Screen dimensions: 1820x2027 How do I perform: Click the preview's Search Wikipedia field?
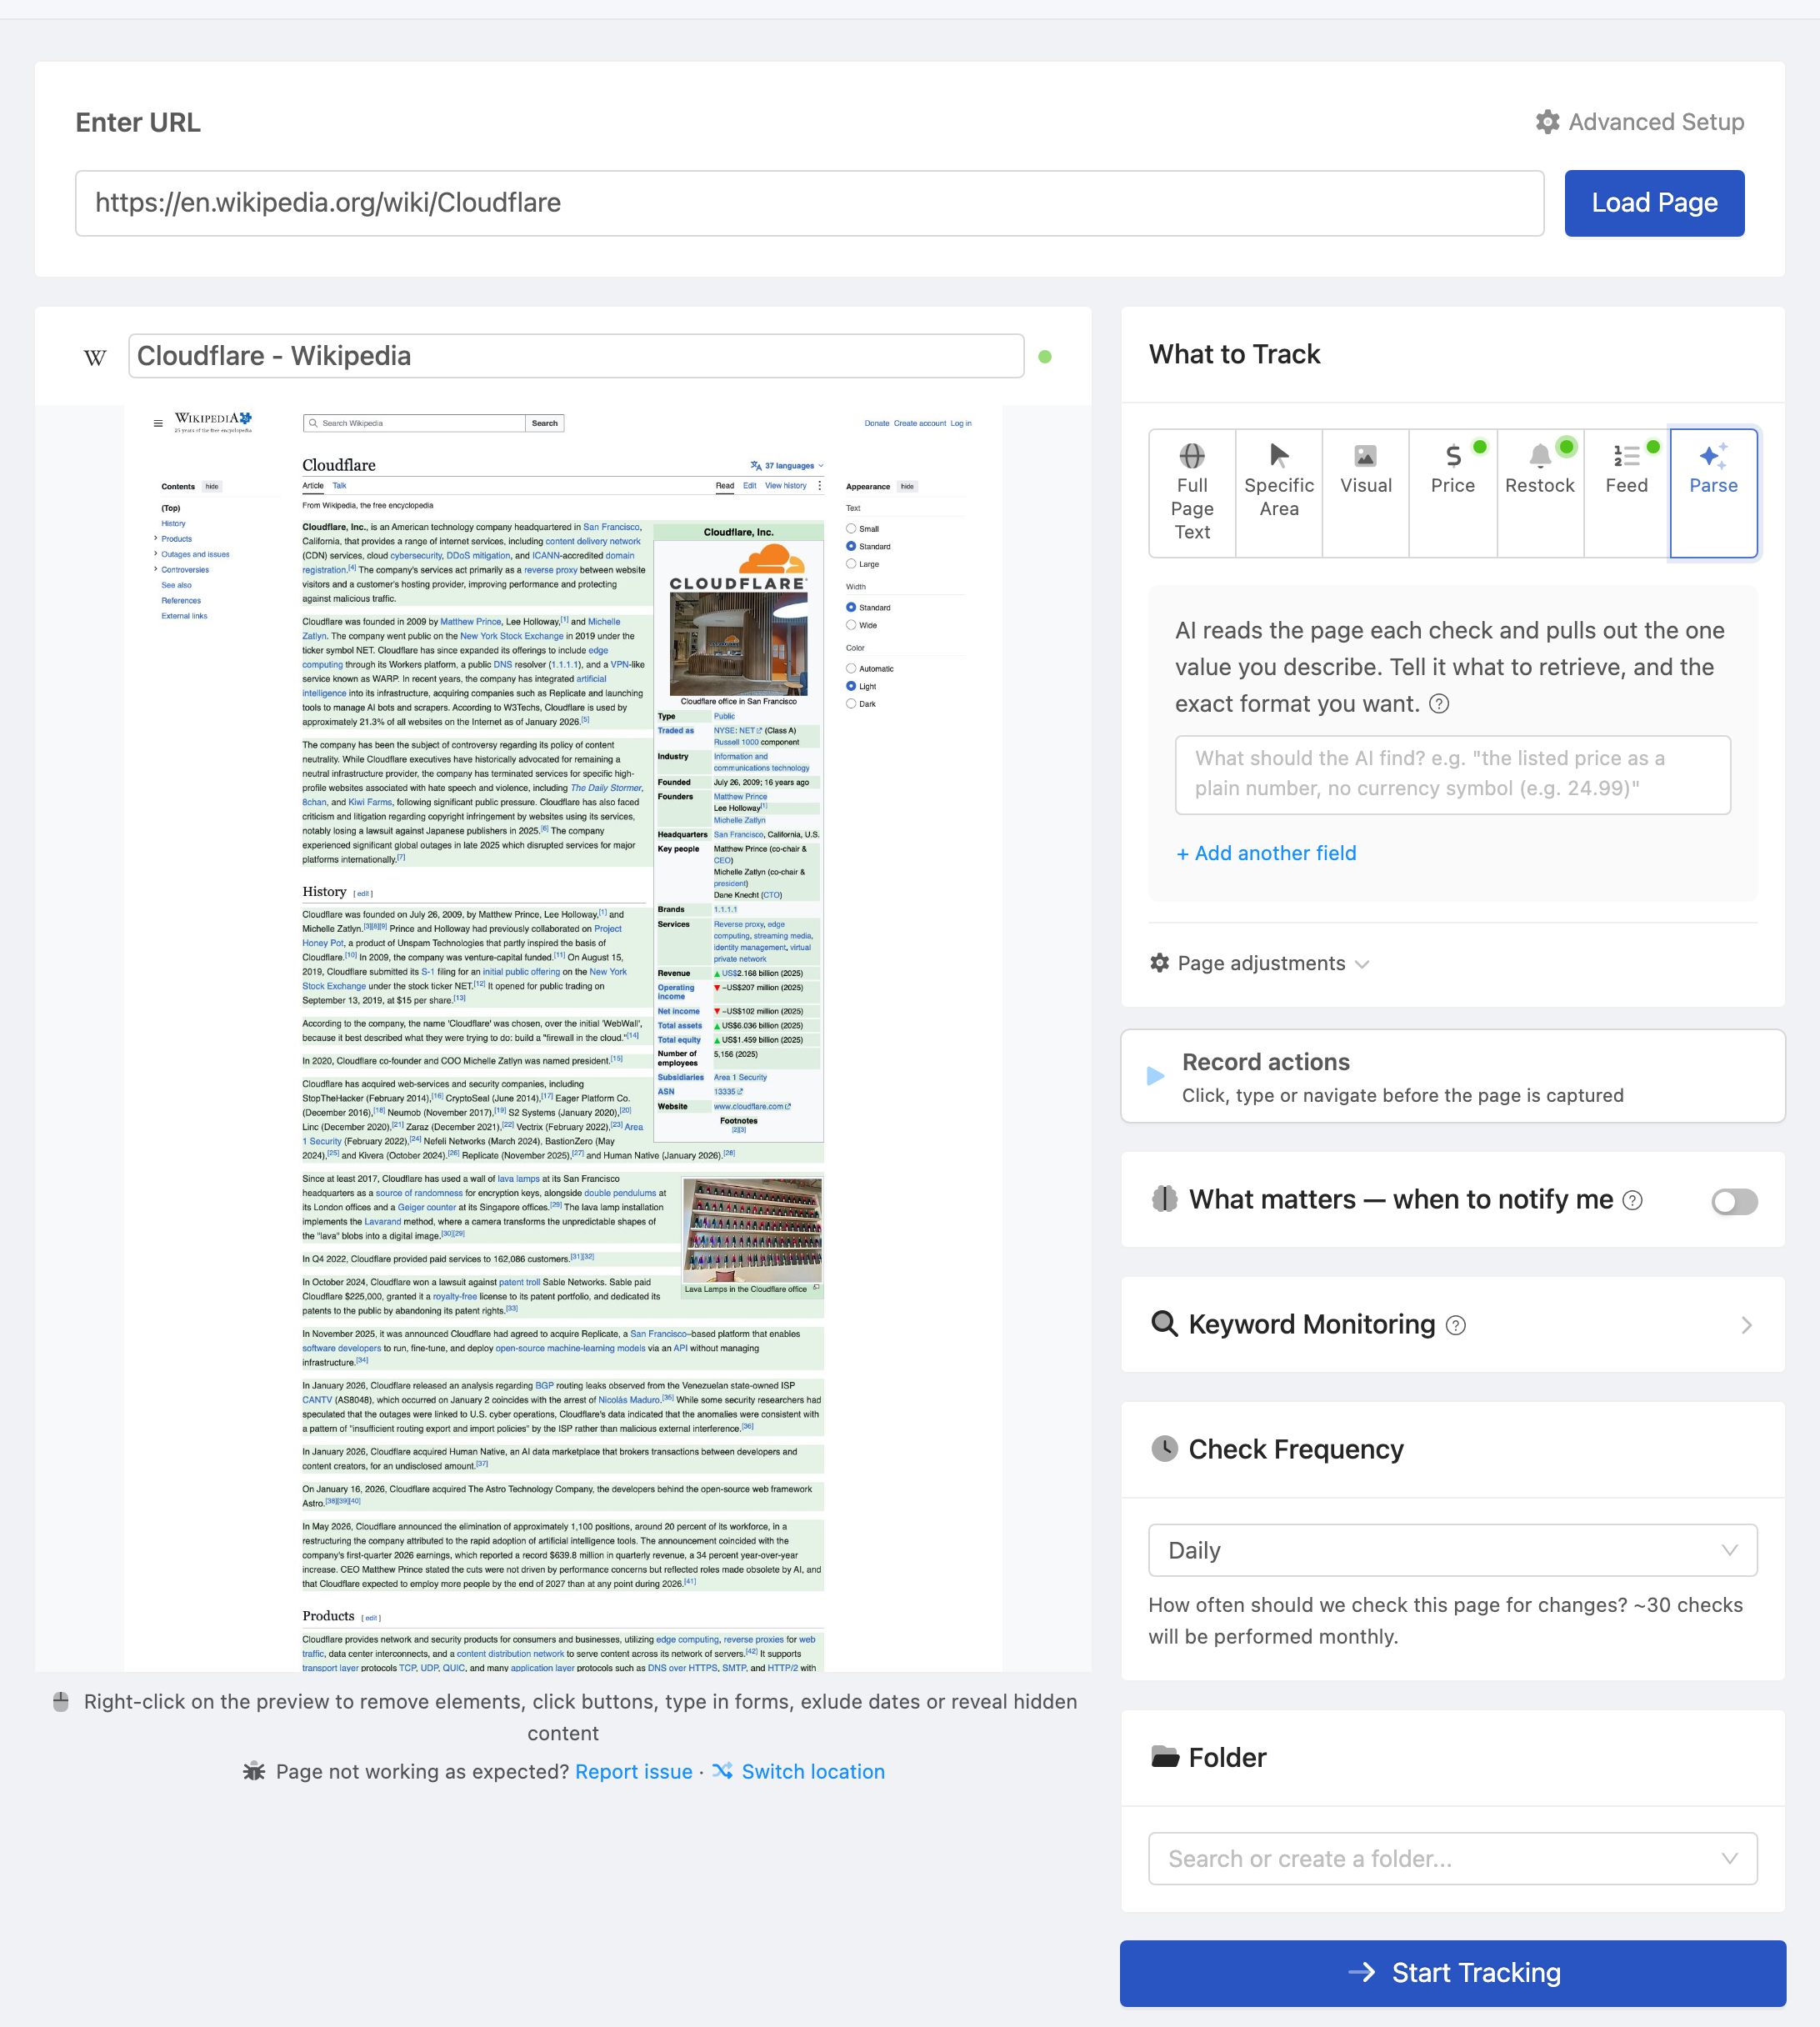point(415,423)
